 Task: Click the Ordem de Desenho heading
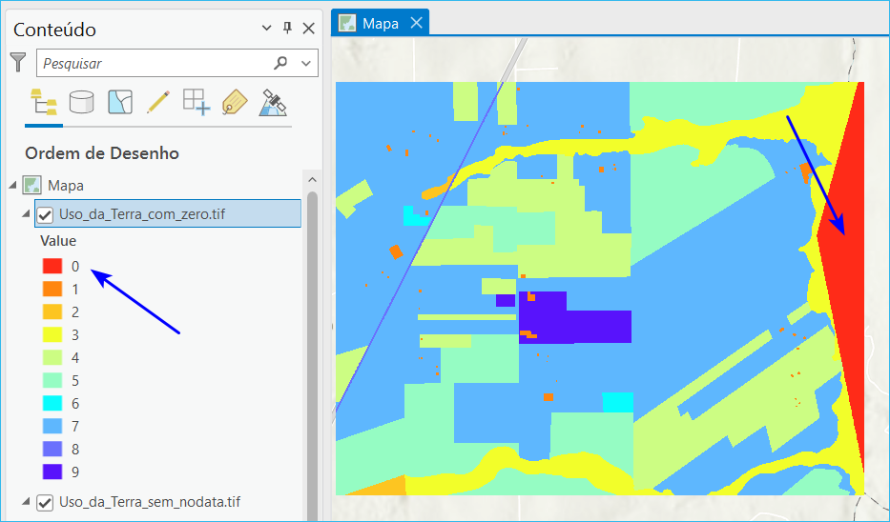tap(102, 153)
